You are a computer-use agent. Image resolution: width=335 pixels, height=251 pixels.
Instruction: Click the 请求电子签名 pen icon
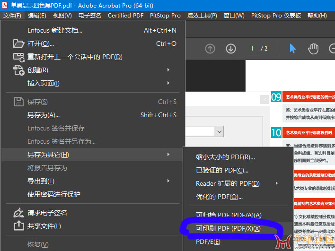click(19, 213)
